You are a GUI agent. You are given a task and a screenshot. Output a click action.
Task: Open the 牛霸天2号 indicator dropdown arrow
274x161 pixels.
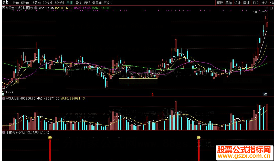point(4,132)
